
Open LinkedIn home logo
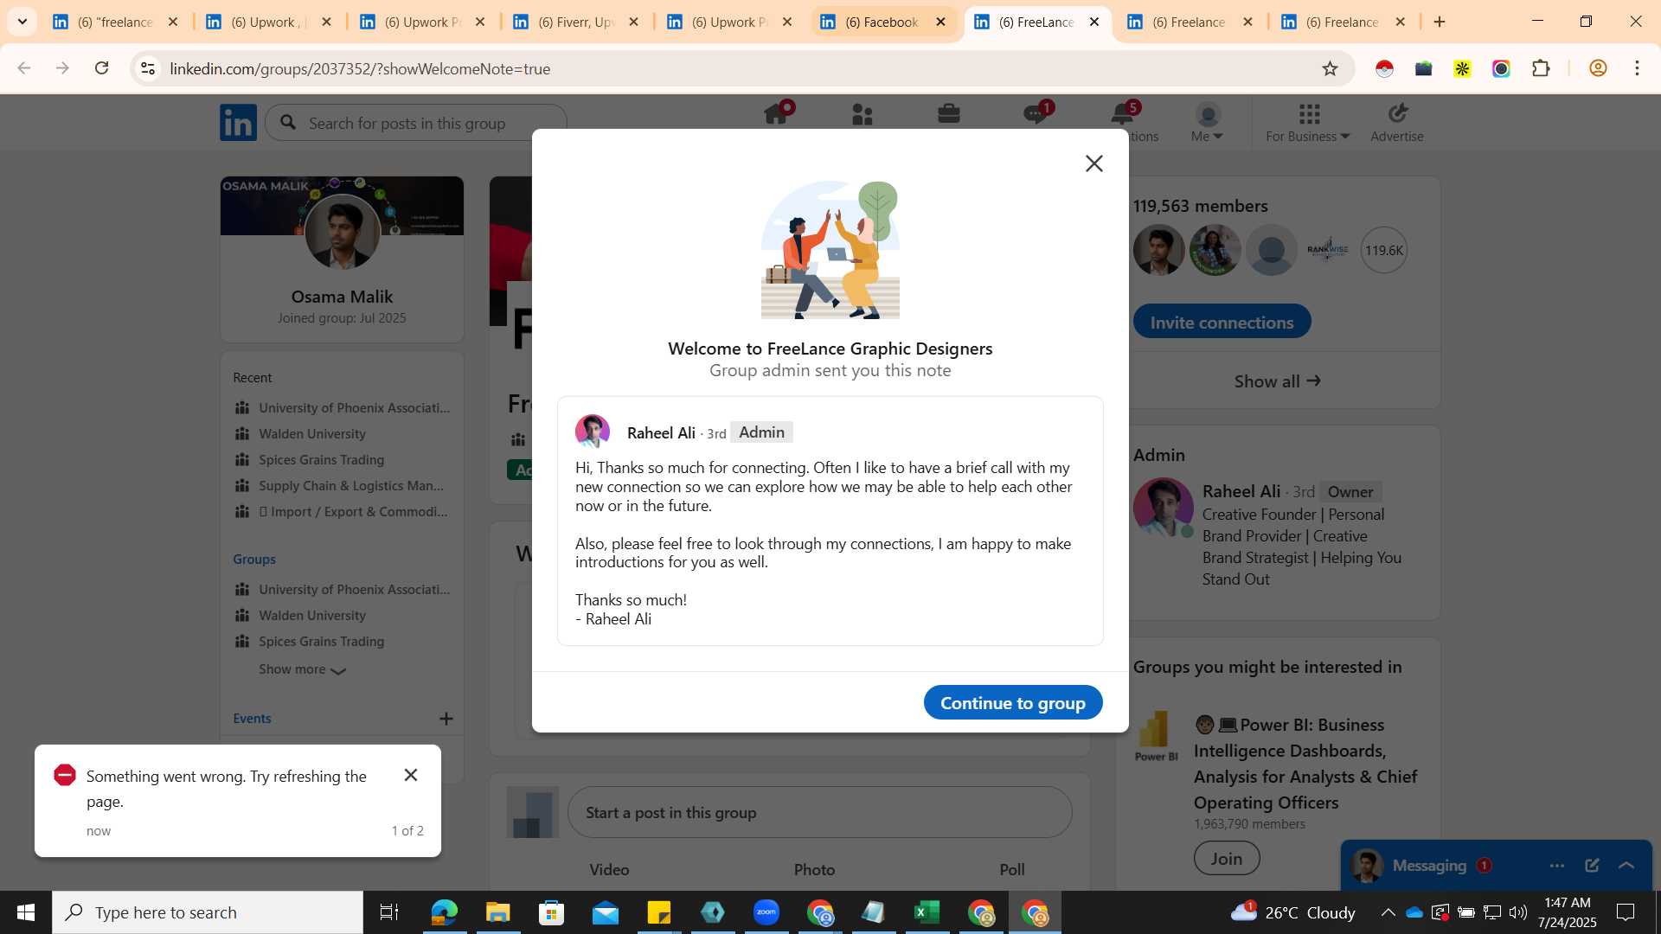[238, 123]
